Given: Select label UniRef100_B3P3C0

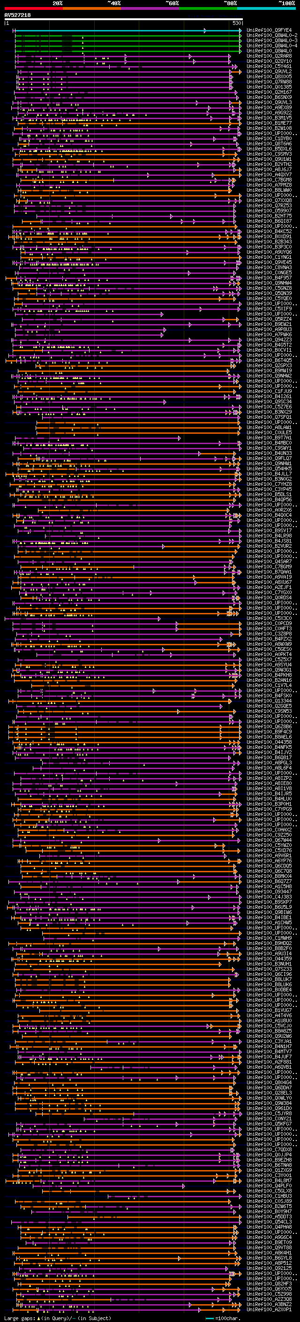Looking at the screenshot, I should pos(269,247).
